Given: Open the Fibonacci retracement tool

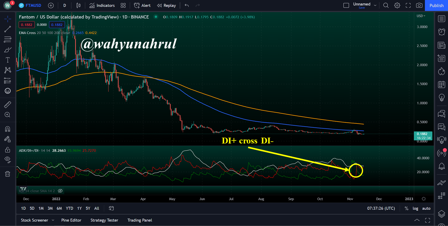Looking at the screenshot, I should pos(7,39).
